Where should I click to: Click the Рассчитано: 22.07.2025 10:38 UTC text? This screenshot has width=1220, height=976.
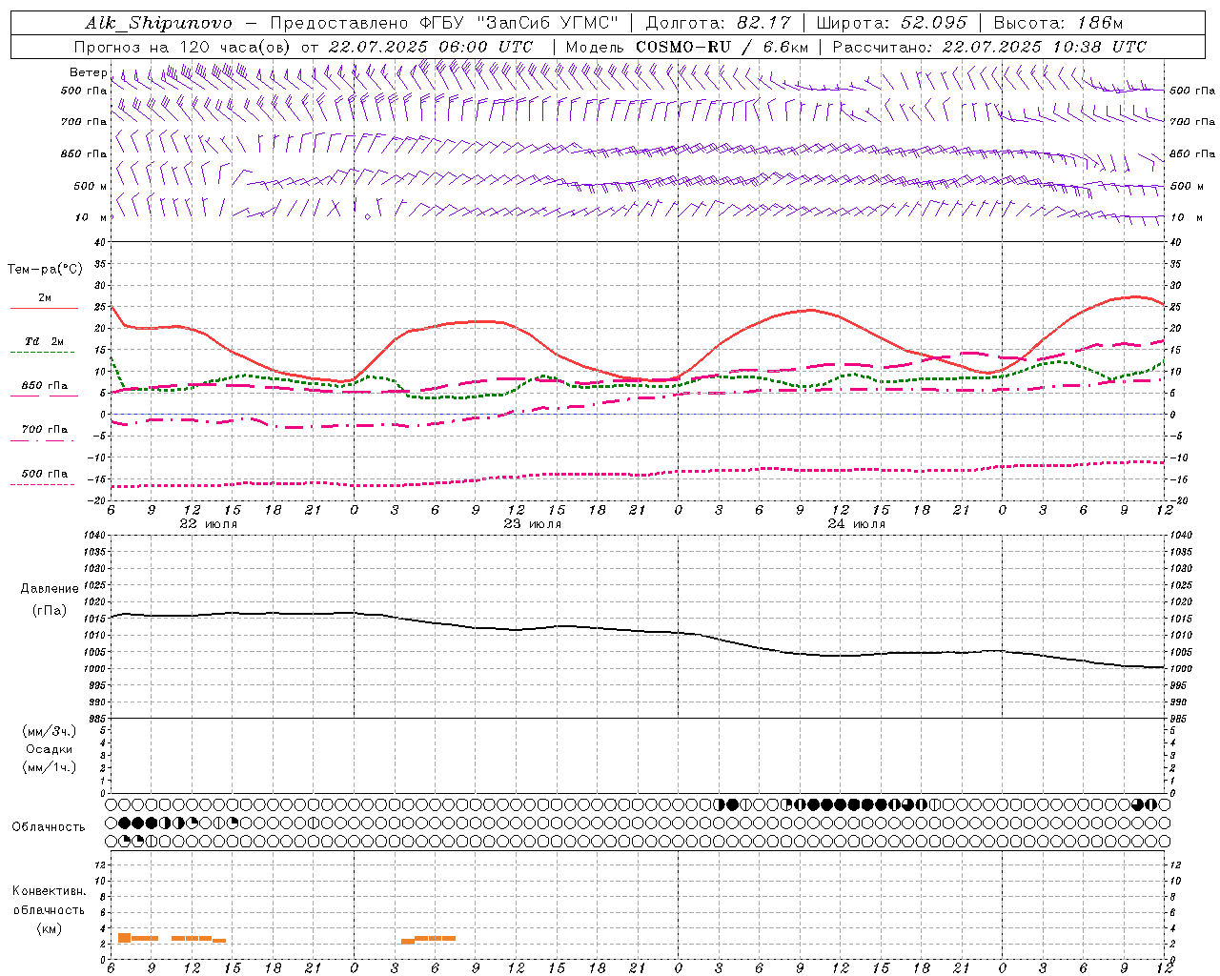[989, 47]
